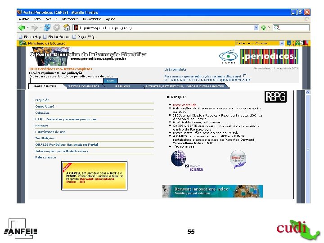The height and width of the screenshot is (243, 324).
Task: Open the Back button history dropdown arrow
Action: 28,28
